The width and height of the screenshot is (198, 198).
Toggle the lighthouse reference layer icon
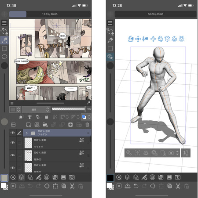[29, 117]
